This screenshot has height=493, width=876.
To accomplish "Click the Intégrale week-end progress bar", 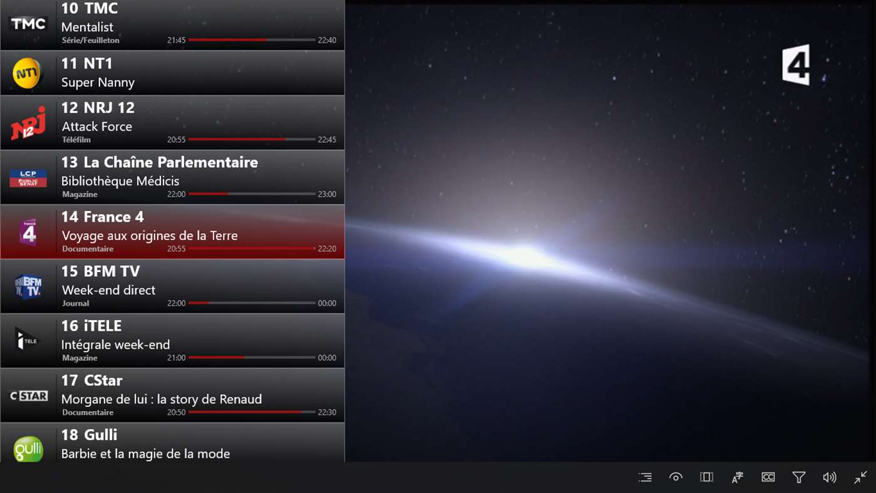I will (x=252, y=358).
